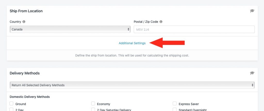The height and width of the screenshot is (111, 264).
Task: Tick the Express Saver checkbox
Action: pos(175,104)
